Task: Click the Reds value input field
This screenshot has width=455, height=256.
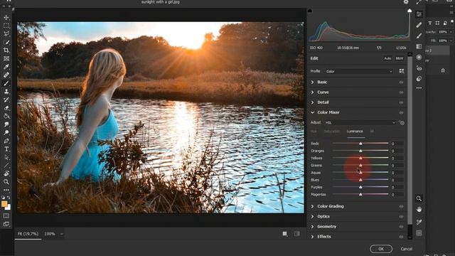Action: [397, 144]
